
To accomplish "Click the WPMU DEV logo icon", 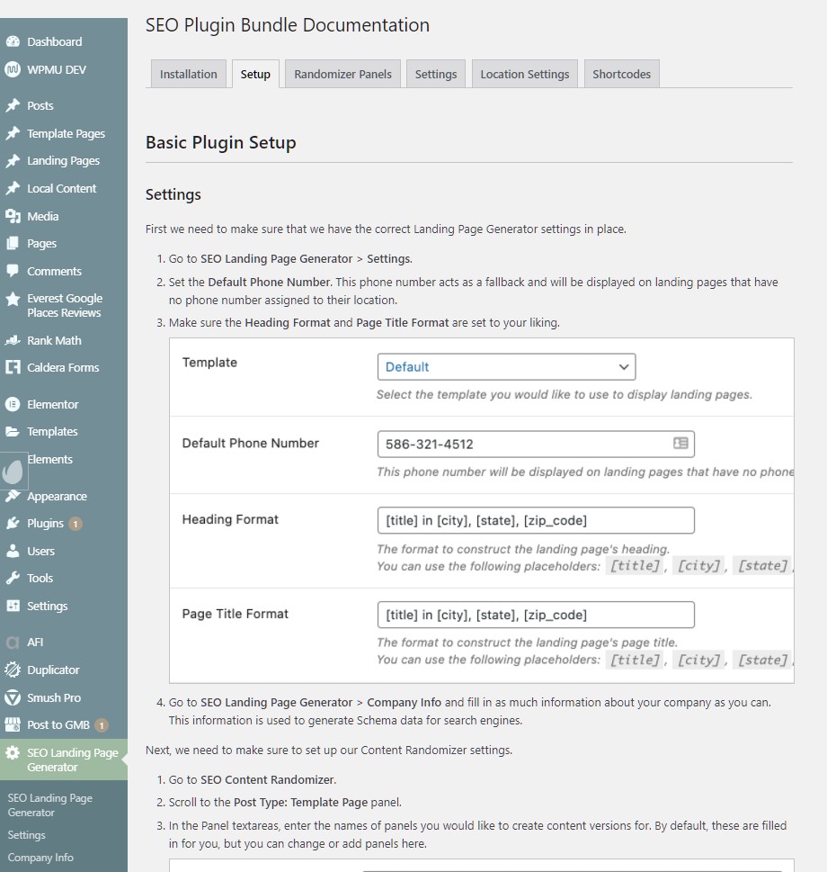I will pos(13,69).
